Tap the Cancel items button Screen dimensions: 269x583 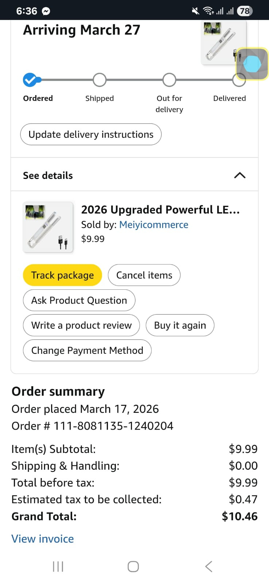144,275
